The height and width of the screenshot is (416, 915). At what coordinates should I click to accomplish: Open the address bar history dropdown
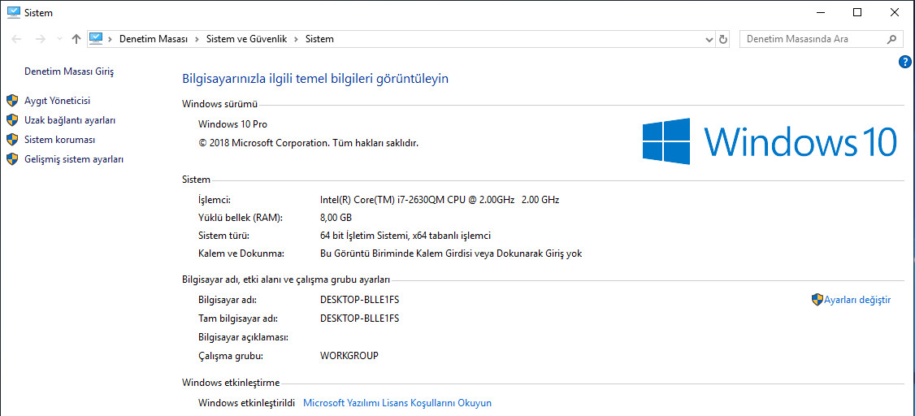(x=709, y=40)
